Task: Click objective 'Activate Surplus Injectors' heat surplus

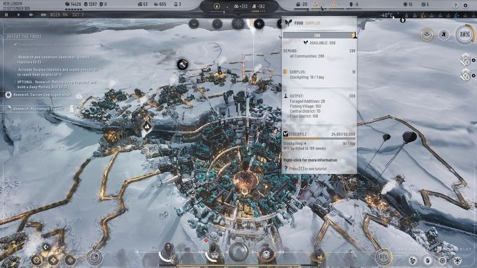Action: pyautogui.click(x=57, y=72)
